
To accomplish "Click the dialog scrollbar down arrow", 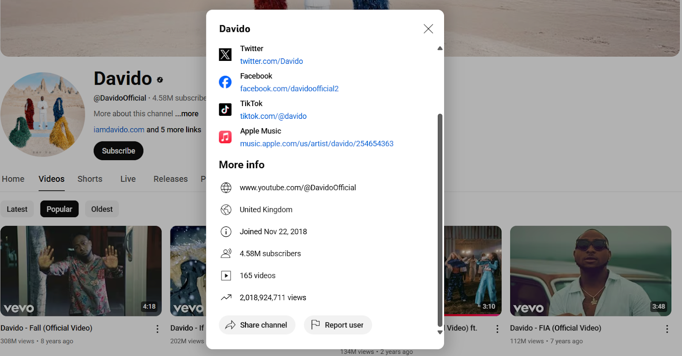I will click(x=440, y=332).
